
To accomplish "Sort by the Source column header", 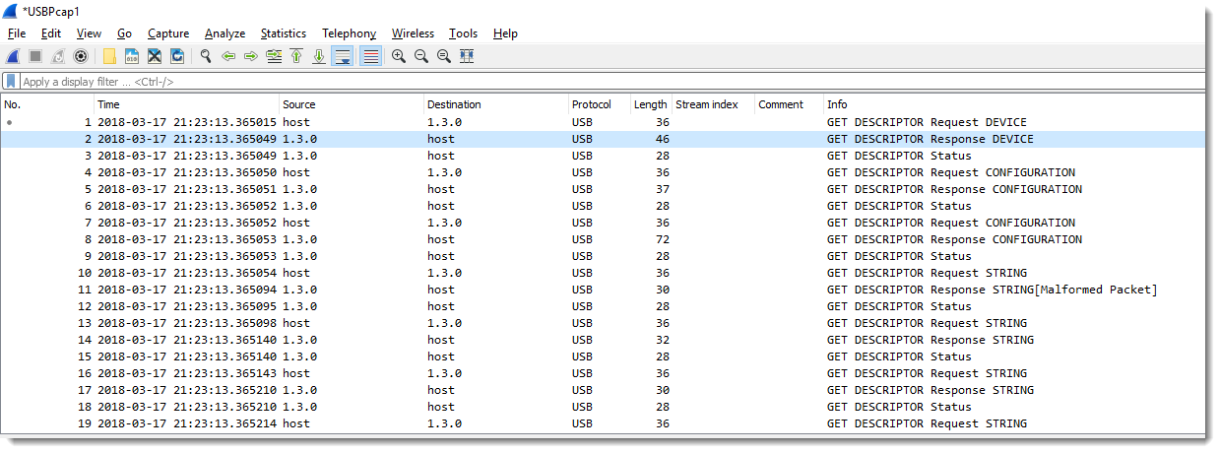I will point(352,104).
